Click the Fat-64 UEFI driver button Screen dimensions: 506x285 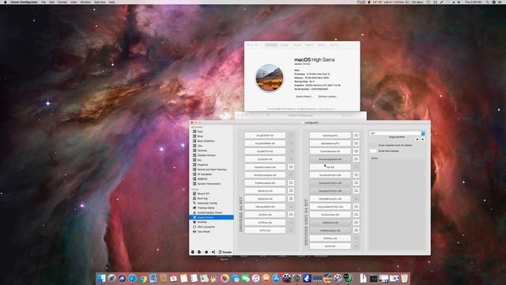330,167
